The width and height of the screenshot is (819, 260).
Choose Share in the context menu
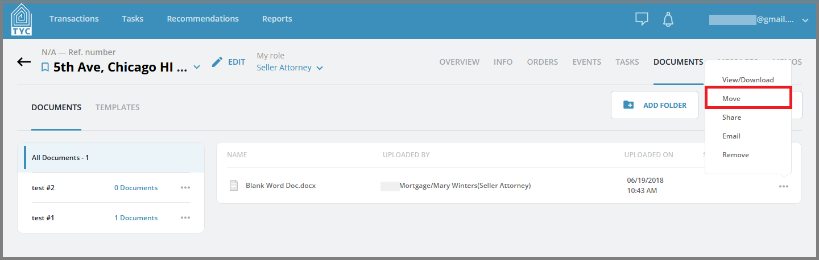pos(731,117)
